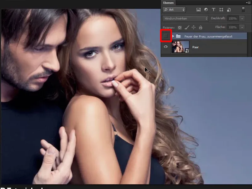Filter layers by pixel layer icon
Image resolution: width=252 pixels, height=189 pixels.
pos(198,10)
